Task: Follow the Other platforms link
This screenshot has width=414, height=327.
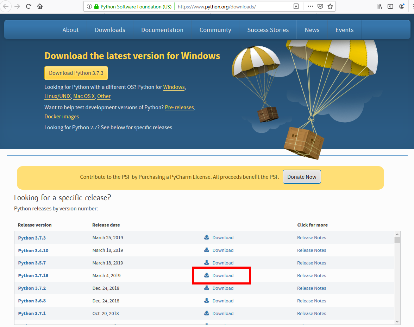Action: 104,96
